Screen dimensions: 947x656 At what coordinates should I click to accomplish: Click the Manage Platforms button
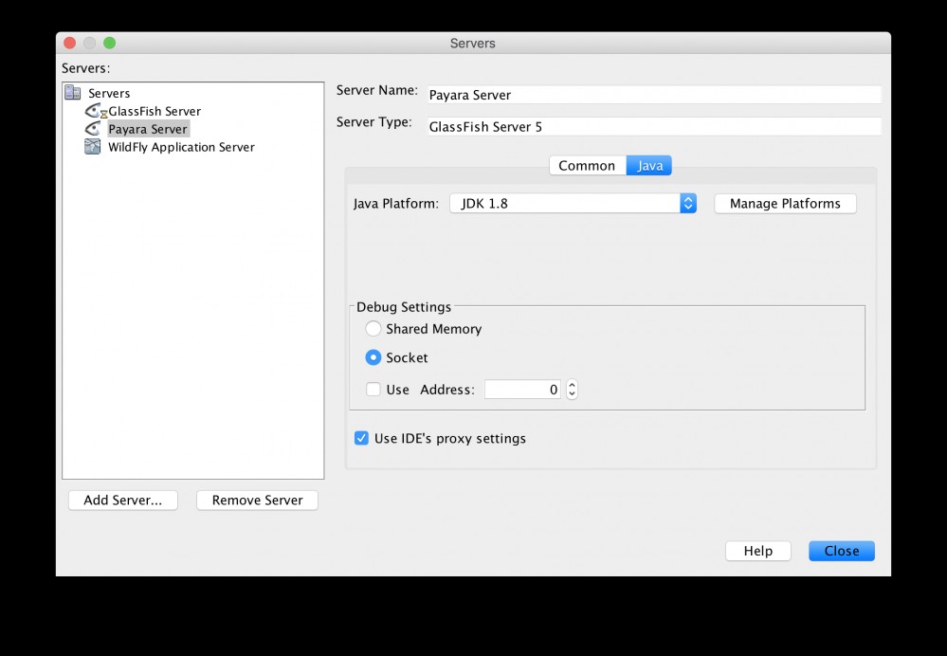[784, 203]
